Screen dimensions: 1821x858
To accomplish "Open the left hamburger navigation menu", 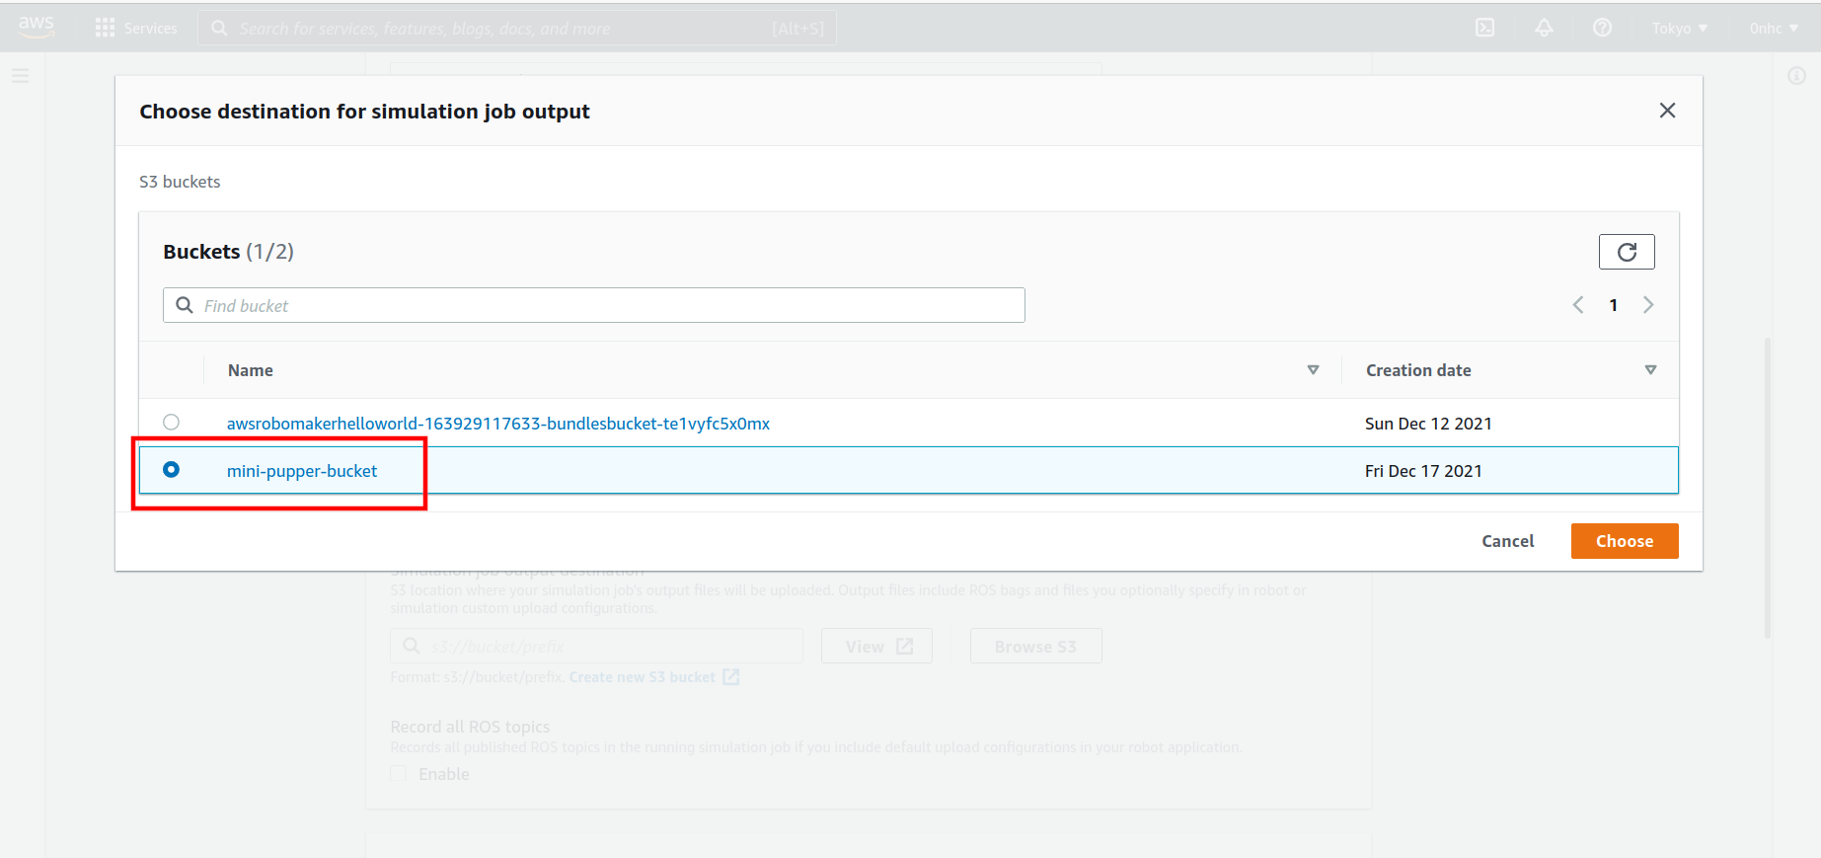I will [x=20, y=75].
